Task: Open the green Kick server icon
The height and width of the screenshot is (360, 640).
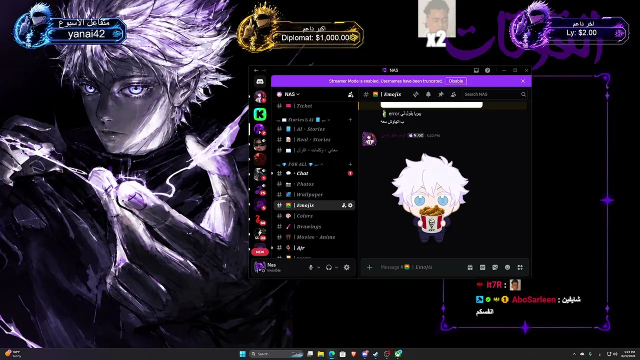Action: (x=260, y=114)
